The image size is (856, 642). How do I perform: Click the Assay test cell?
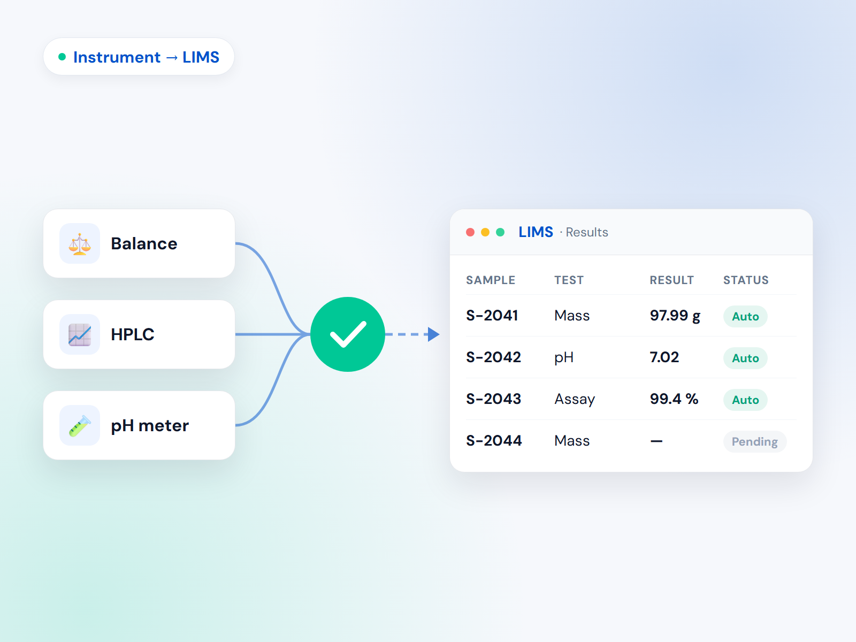pyautogui.click(x=575, y=400)
